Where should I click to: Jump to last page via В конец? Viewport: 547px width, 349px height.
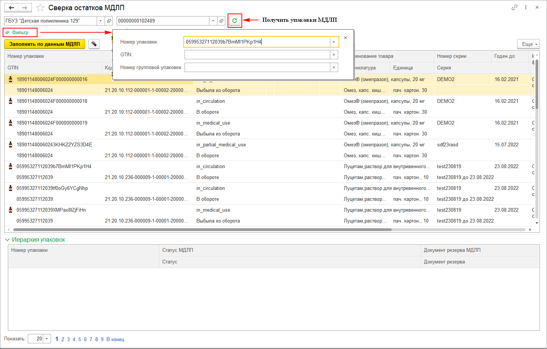[115, 339]
